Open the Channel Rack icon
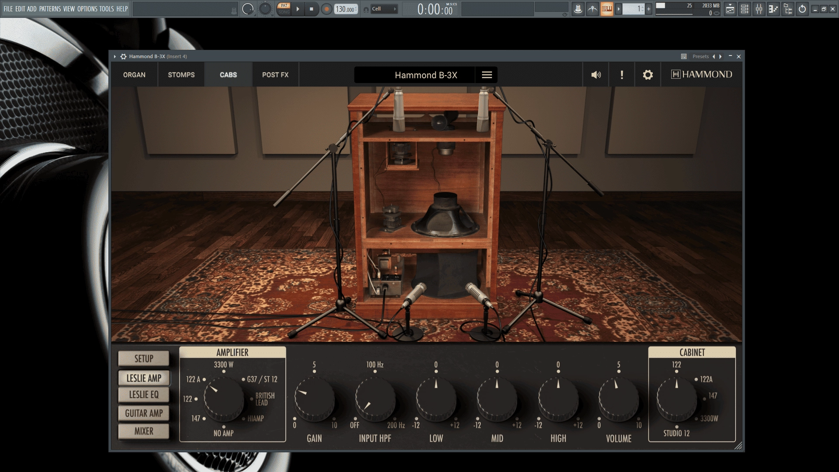This screenshot has height=472, width=839. click(x=745, y=9)
